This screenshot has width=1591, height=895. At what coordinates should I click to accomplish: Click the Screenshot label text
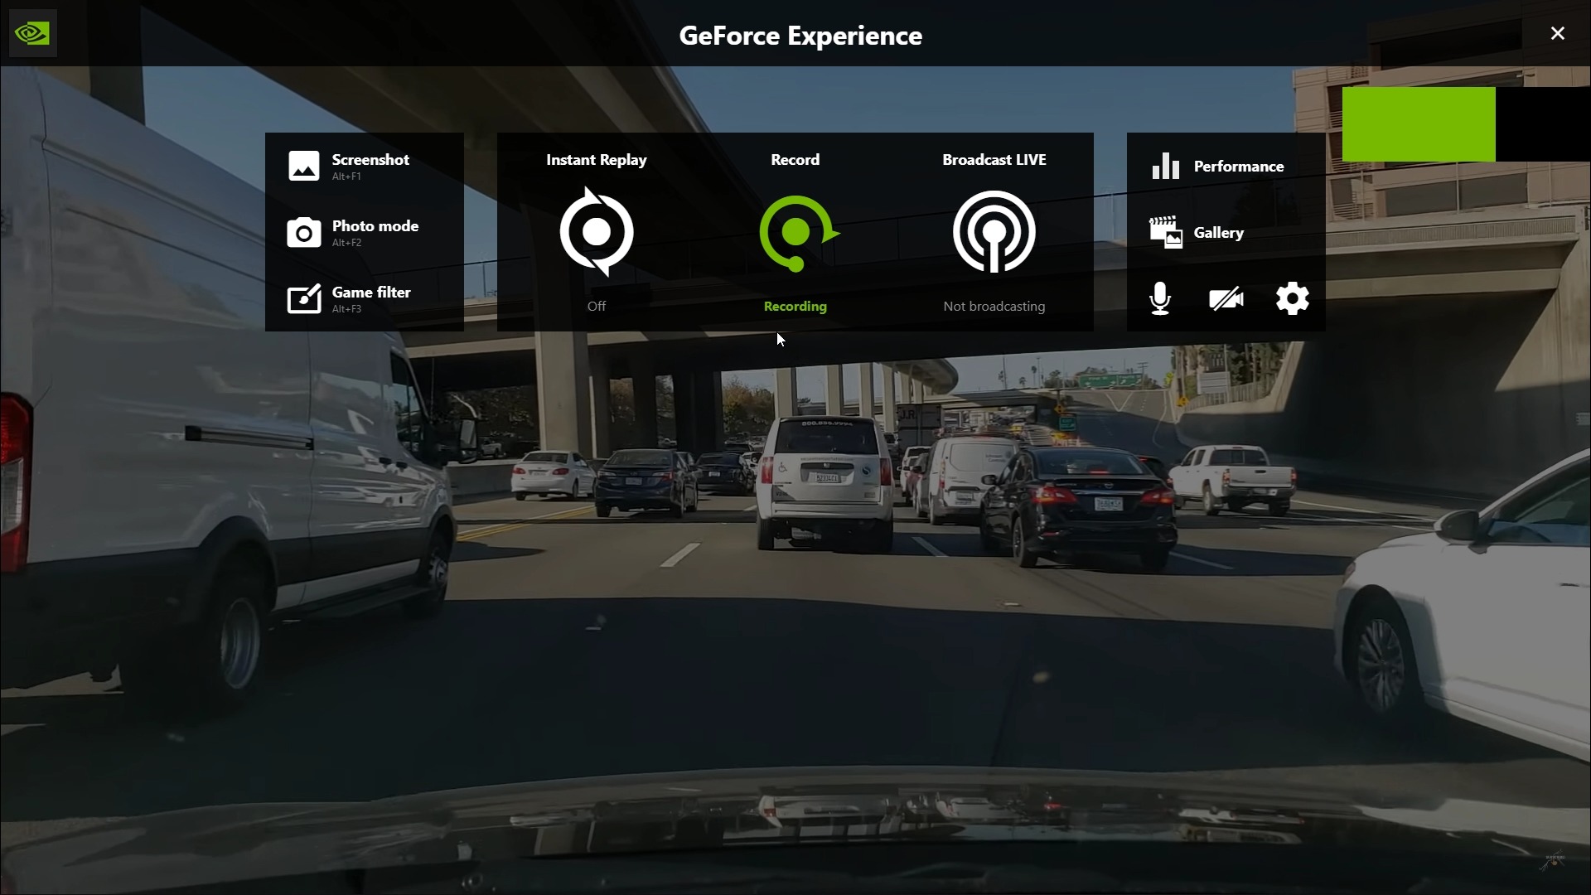(370, 160)
